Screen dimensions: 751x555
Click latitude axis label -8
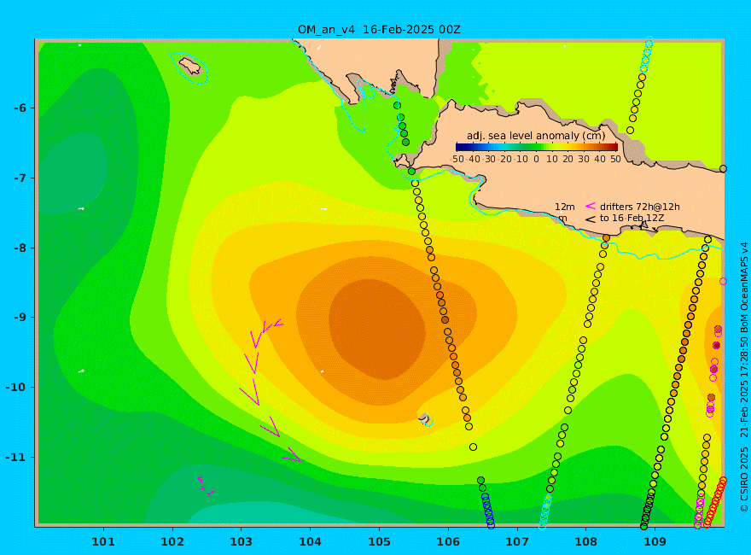click(20, 248)
